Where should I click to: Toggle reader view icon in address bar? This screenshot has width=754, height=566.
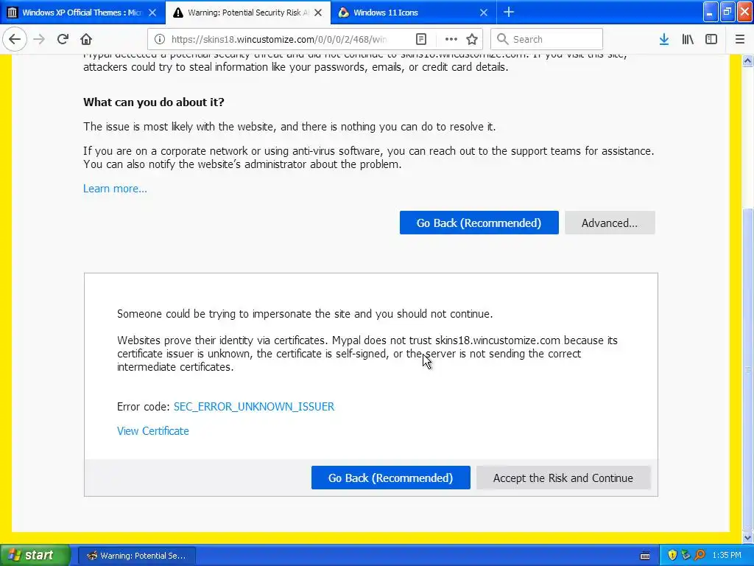click(421, 39)
